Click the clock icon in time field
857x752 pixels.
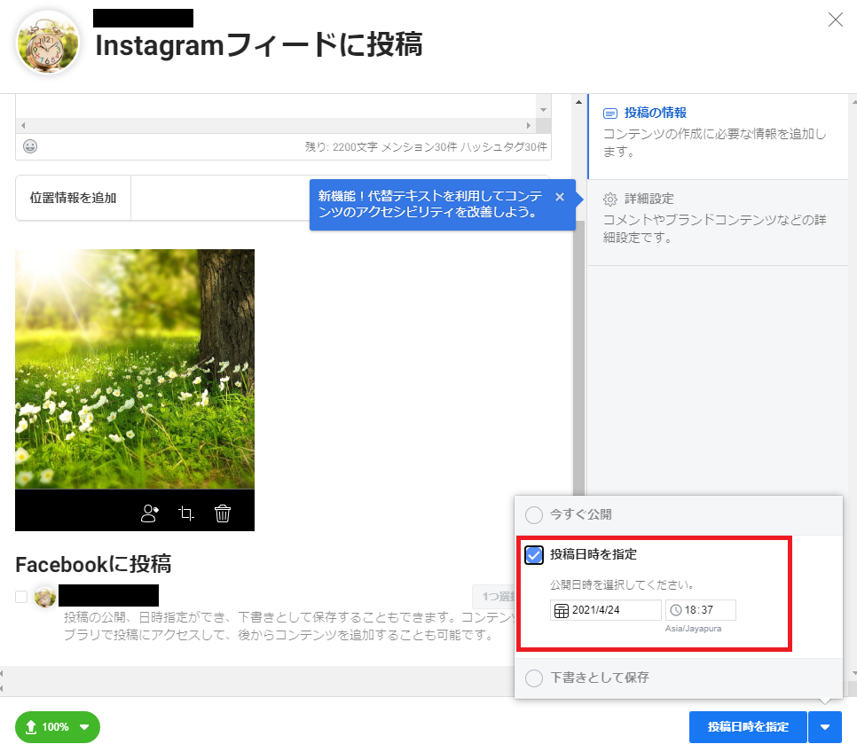tap(676, 610)
